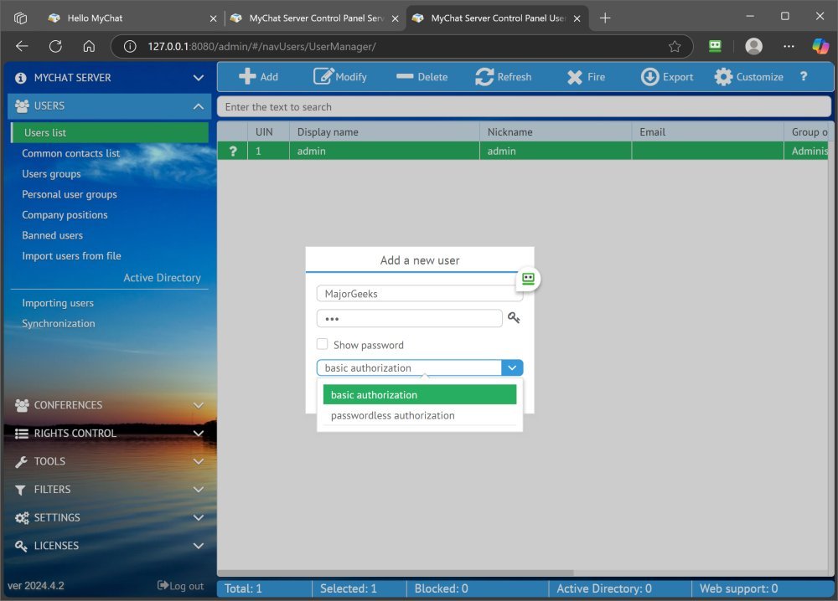Click the MyChat Server info icon
The width and height of the screenshot is (838, 601).
tap(21, 78)
